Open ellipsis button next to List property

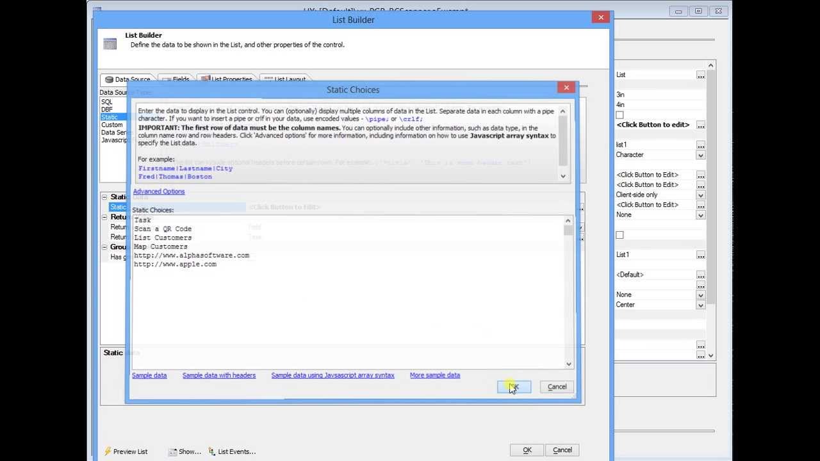click(x=701, y=75)
